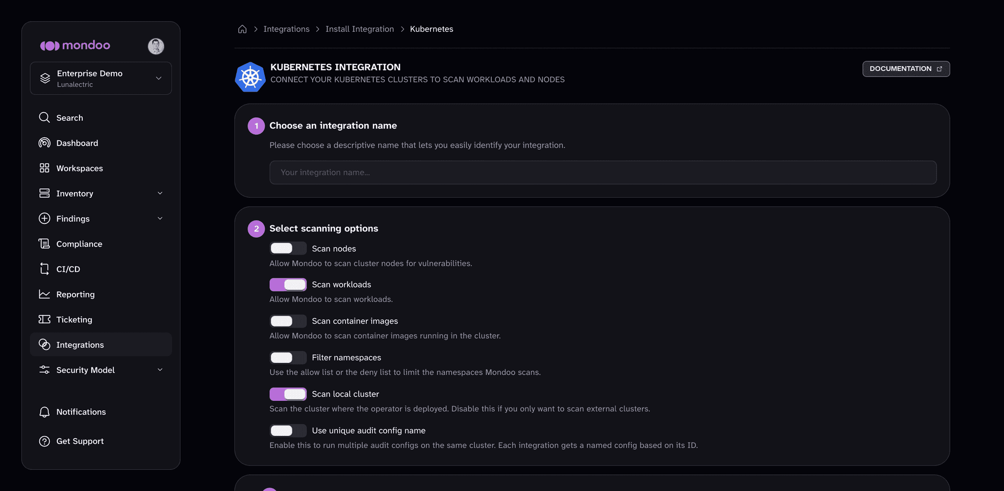
Task: Open the Enterprise Demo space dropdown
Action: (x=101, y=78)
